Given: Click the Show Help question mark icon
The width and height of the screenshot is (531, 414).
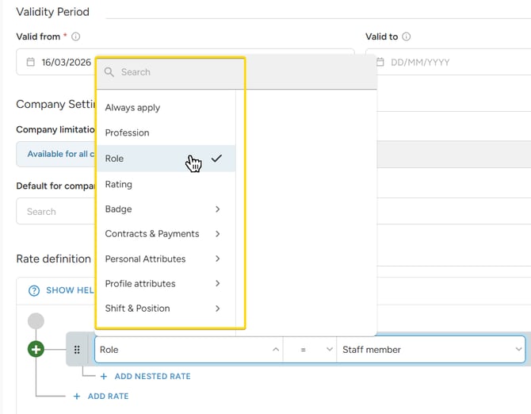Looking at the screenshot, I should tap(34, 290).
